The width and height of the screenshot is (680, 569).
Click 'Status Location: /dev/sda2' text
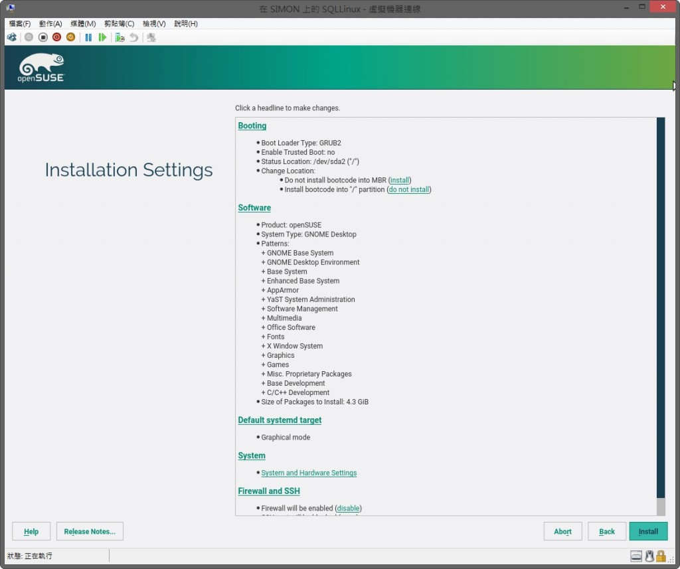click(x=310, y=162)
